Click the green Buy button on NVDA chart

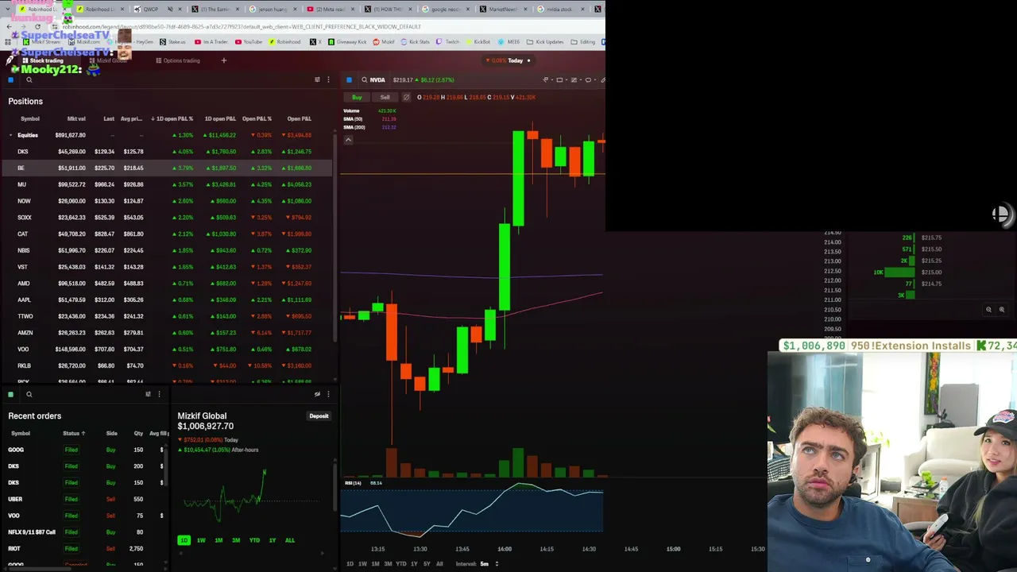point(357,97)
